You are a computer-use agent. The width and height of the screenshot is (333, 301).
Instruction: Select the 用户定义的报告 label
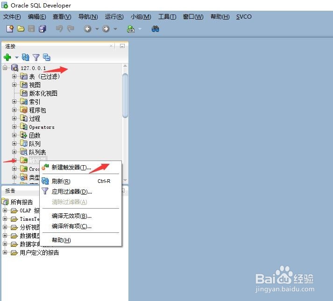coord(39,252)
